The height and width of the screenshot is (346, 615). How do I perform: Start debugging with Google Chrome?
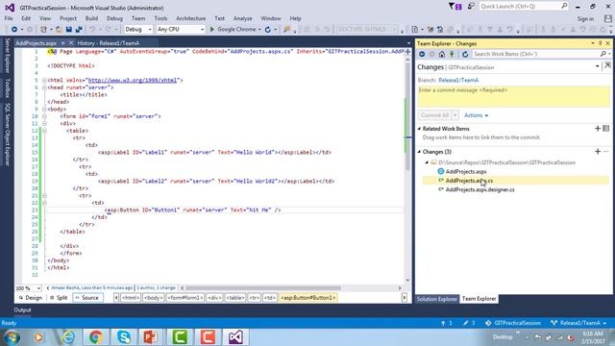(234, 30)
